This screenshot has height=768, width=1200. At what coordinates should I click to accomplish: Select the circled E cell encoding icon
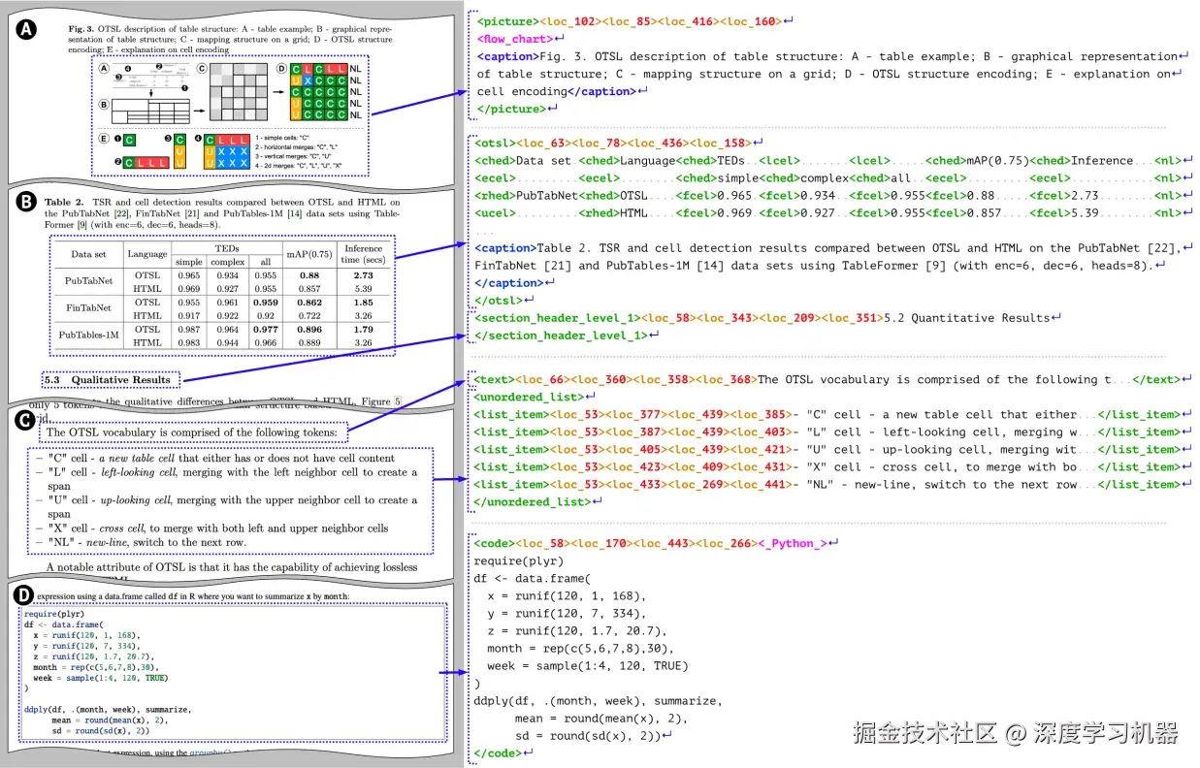point(104,138)
